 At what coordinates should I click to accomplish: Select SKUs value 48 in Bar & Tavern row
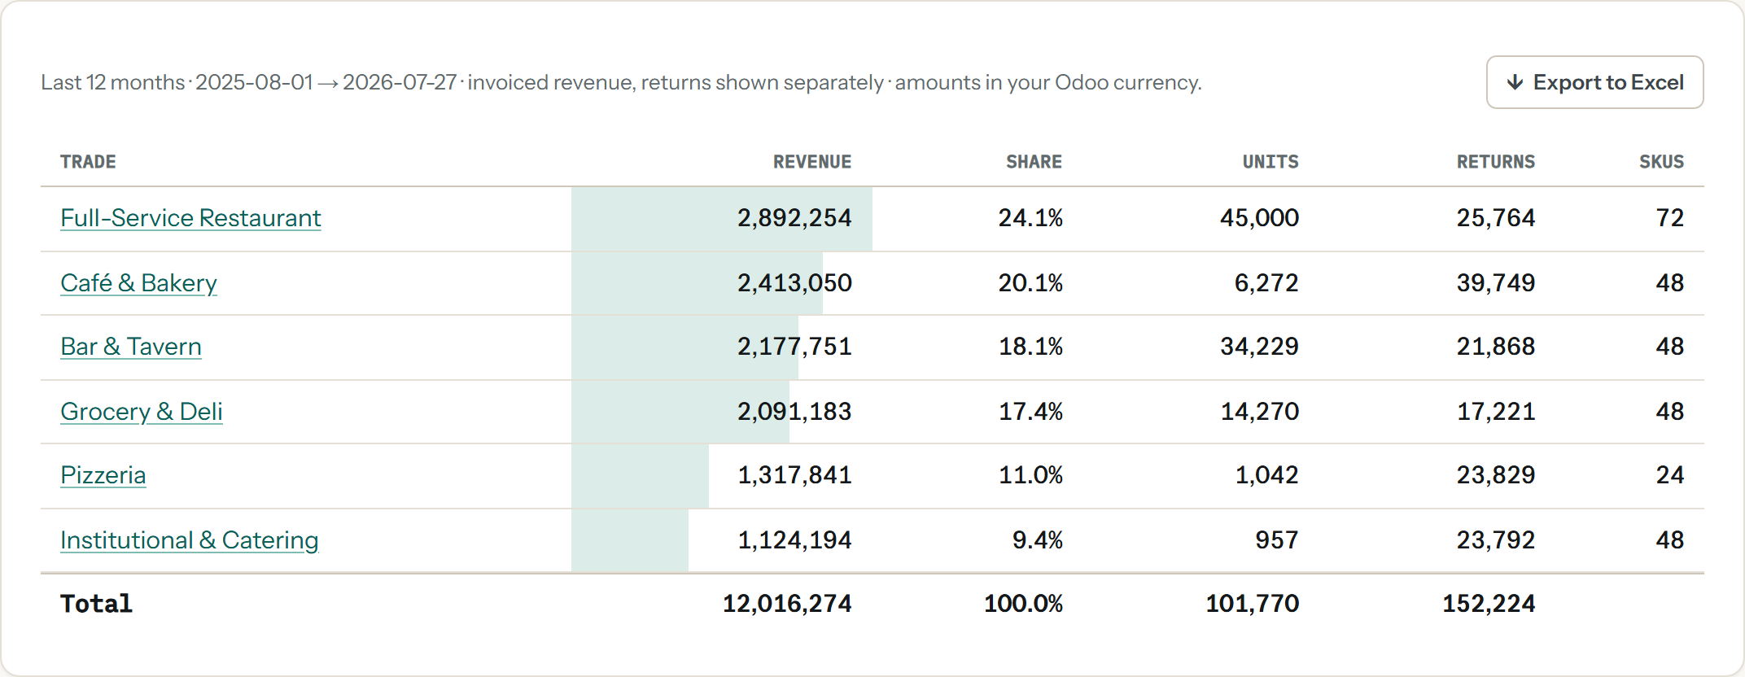pos(1670,347)
